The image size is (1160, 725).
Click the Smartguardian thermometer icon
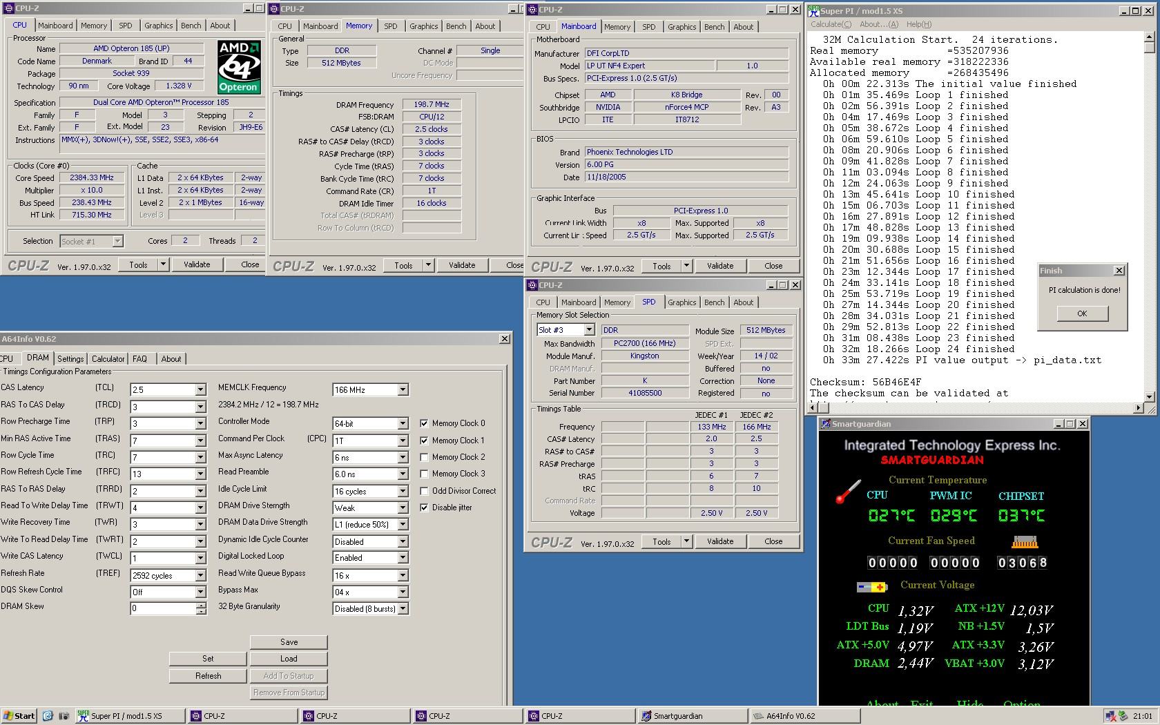848,491
